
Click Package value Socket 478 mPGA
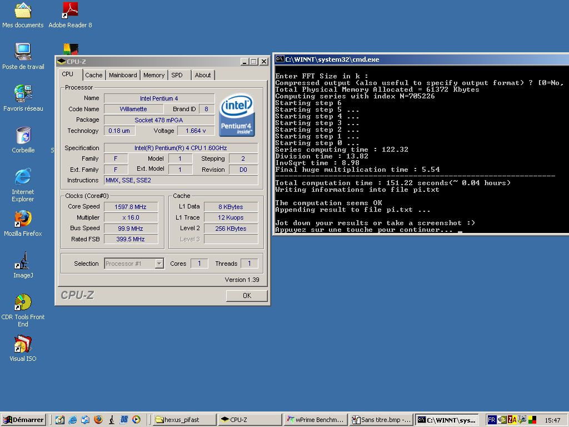click(159, 120)
